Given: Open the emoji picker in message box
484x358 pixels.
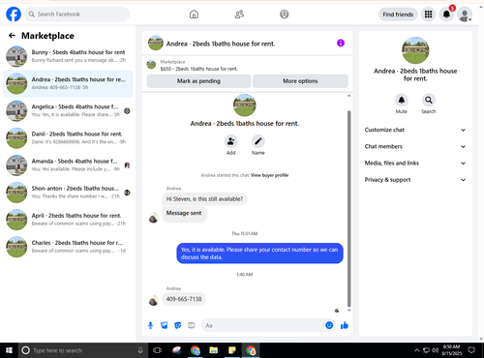Looking at the screenshot, I should 329,325.
